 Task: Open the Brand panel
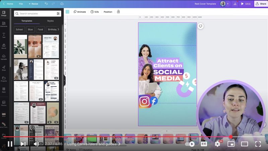[x=4, y=46]
